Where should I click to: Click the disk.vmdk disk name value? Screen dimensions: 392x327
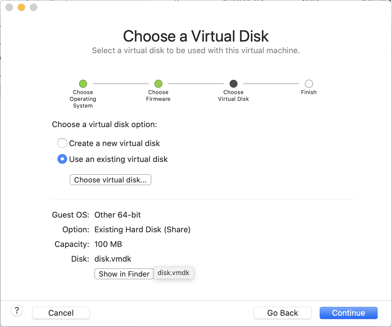click(x=113, y=259)
